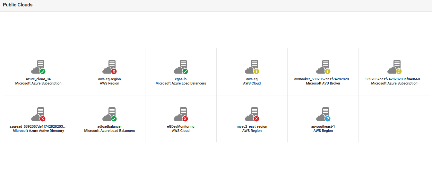This screenshot has width=432, height=177.
Task: Select the egas-lb load balancer icon
Action: 181,67
